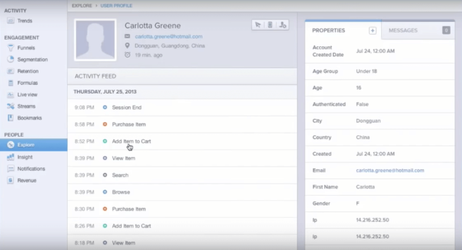
Task: Click the envelope icon beside email
Action: tap(127, 36)
